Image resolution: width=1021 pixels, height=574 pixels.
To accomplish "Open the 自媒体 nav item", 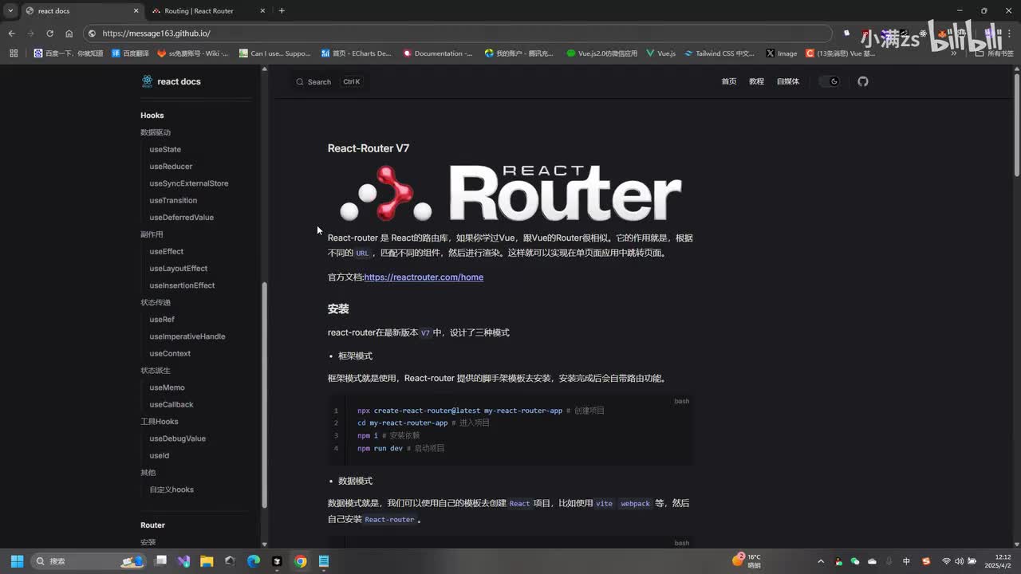I will coord(788,81).
